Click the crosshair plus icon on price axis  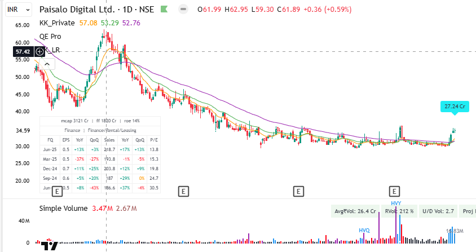point(40,52)
